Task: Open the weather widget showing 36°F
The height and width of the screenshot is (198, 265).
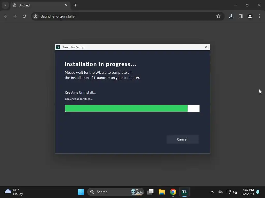Action: click(x=14, y=192)
